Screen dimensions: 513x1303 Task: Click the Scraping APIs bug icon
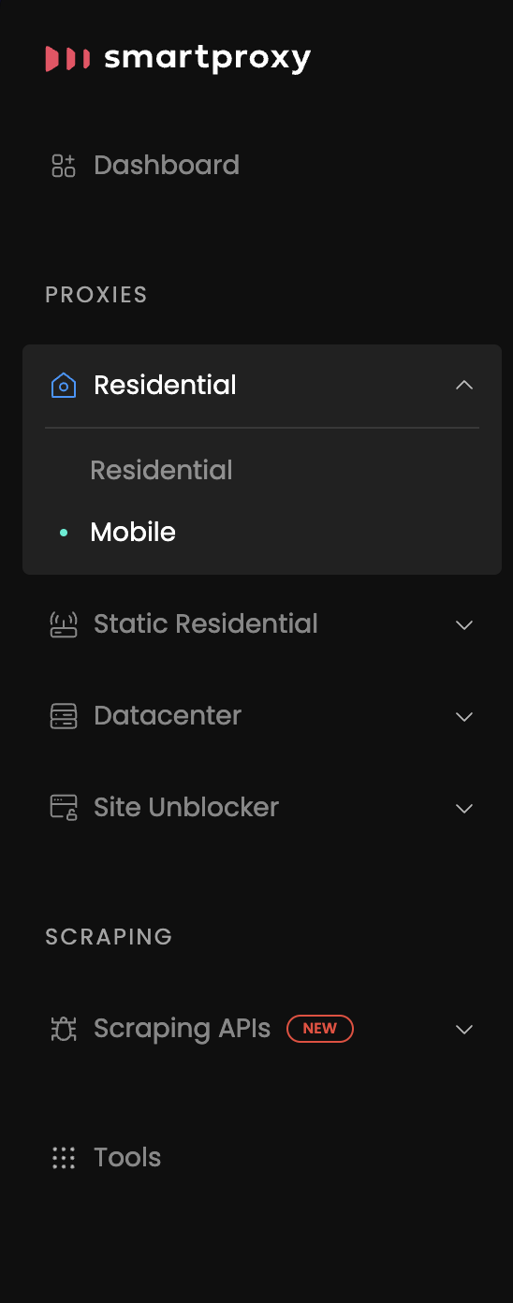point(63,1029)
